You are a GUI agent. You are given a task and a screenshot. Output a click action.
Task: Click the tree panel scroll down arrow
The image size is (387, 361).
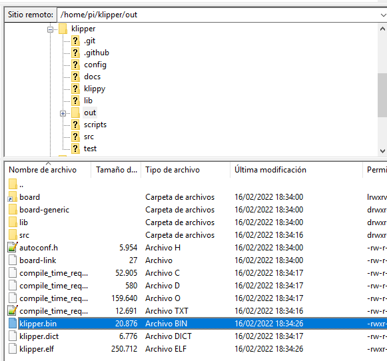[382, 151]
